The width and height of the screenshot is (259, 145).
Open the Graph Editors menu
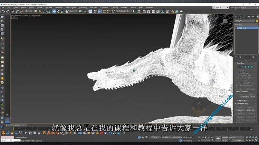click(71, 8)
